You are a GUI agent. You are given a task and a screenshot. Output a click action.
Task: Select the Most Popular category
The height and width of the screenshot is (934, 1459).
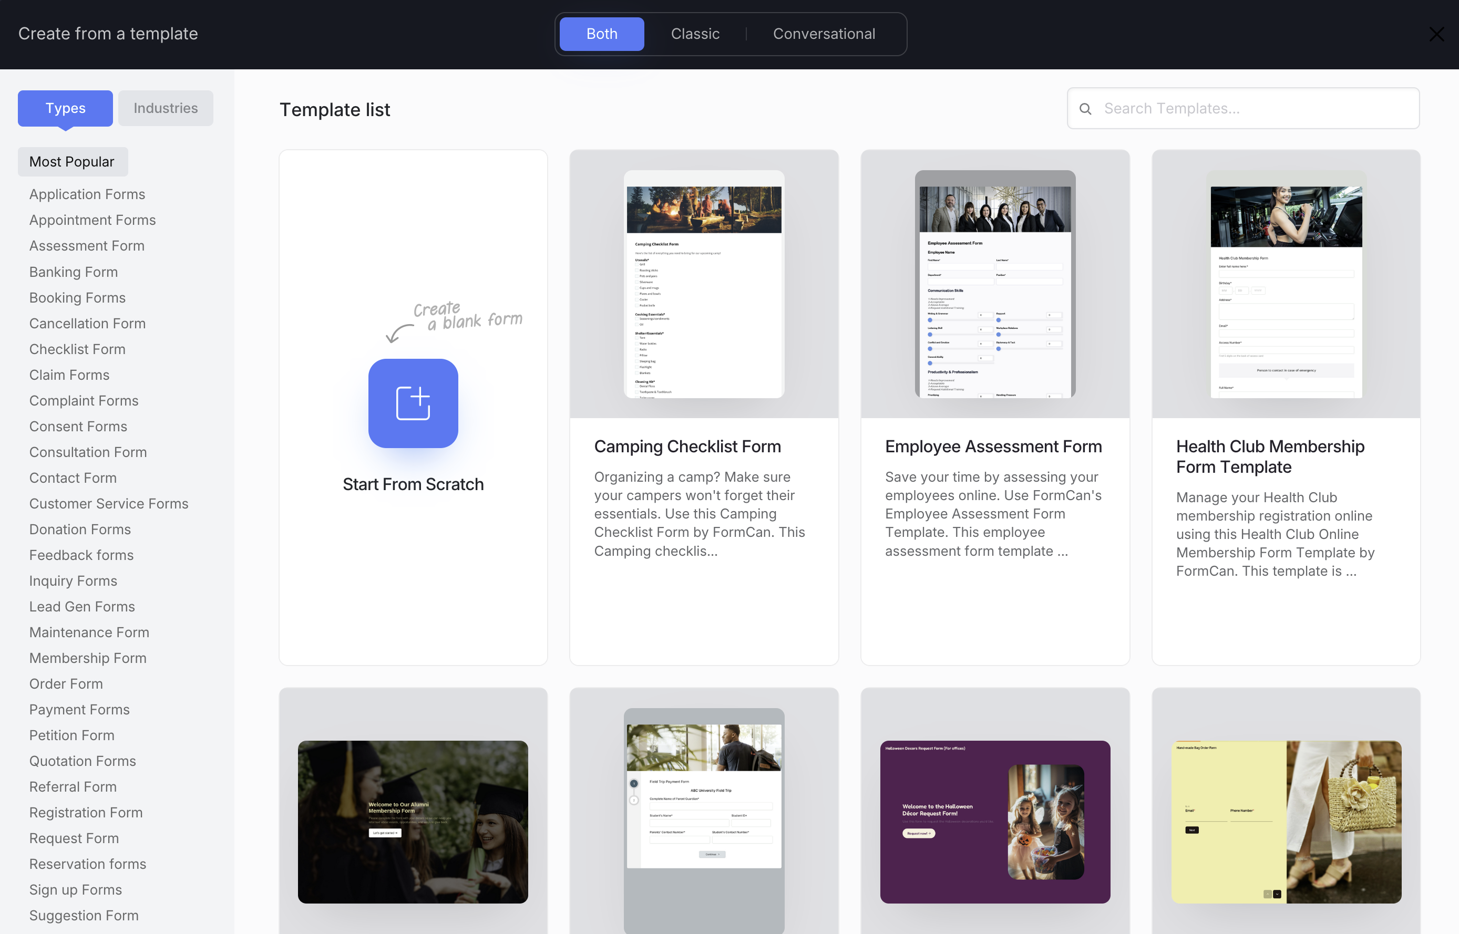pyautogui.click(x=71, y=162)
